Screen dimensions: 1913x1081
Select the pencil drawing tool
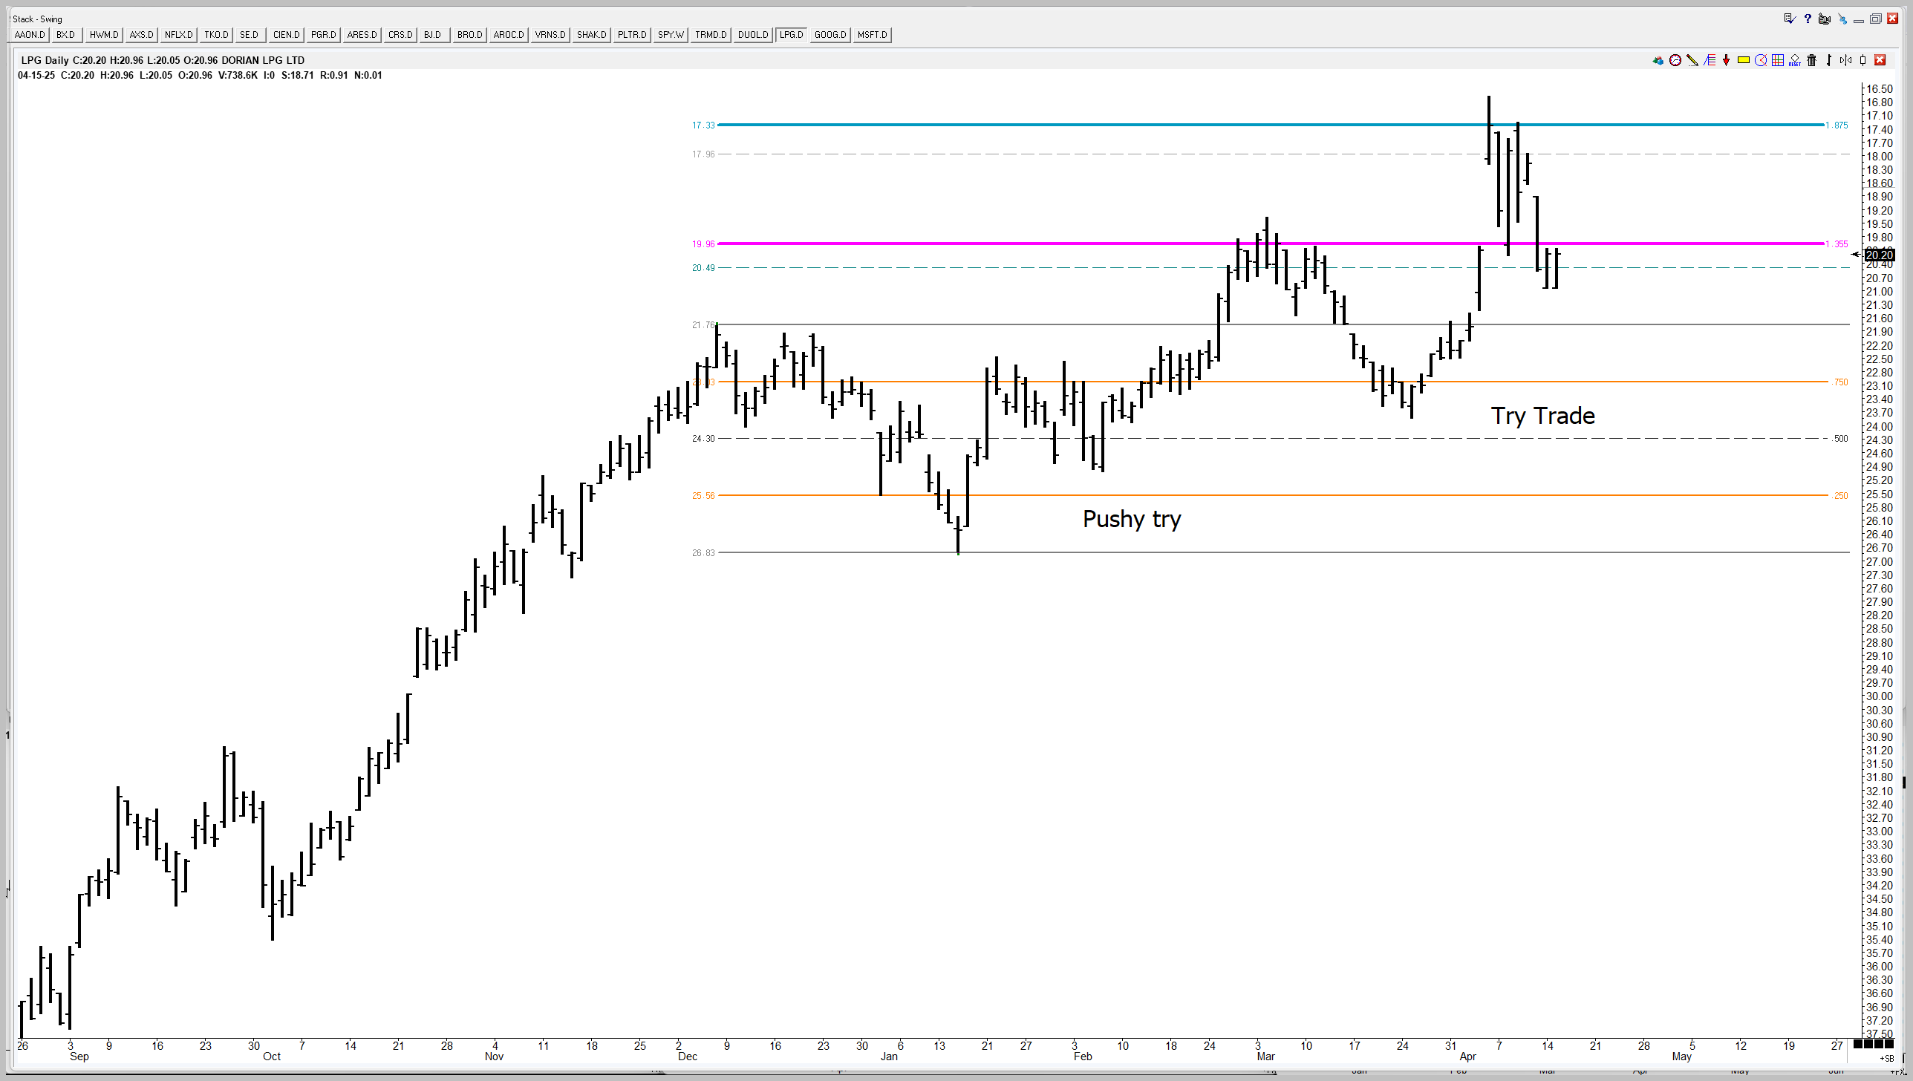(x=1692, y=60)
